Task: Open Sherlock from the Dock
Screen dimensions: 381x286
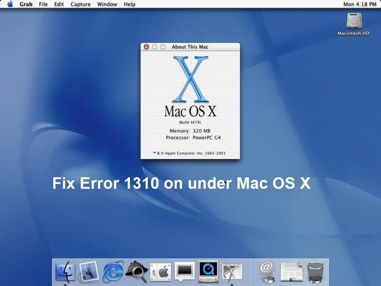Action: pos(137,271)
